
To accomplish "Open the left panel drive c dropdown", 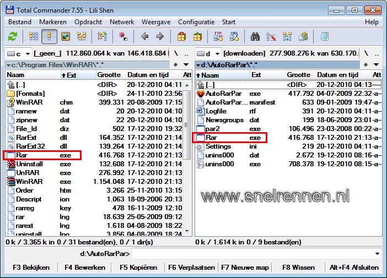I will 19,54.
